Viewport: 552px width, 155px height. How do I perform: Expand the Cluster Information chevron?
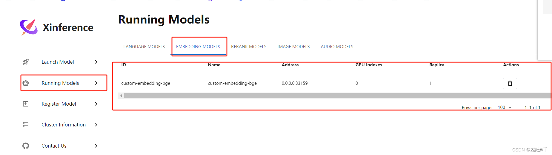[96, 125]
